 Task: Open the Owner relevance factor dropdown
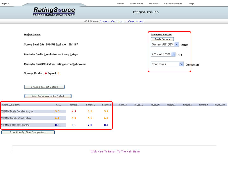click(165, 45)
